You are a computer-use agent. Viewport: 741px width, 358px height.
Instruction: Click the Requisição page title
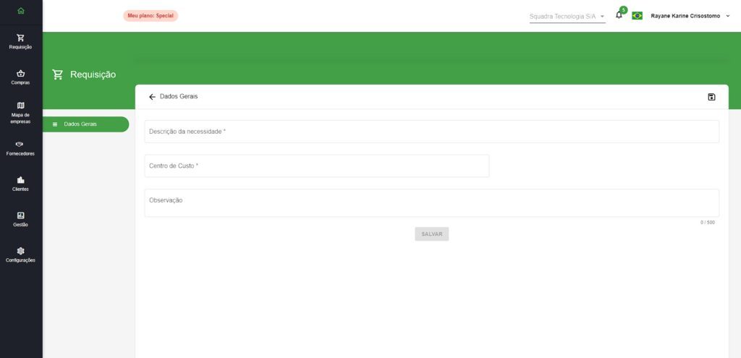point(93,74)
